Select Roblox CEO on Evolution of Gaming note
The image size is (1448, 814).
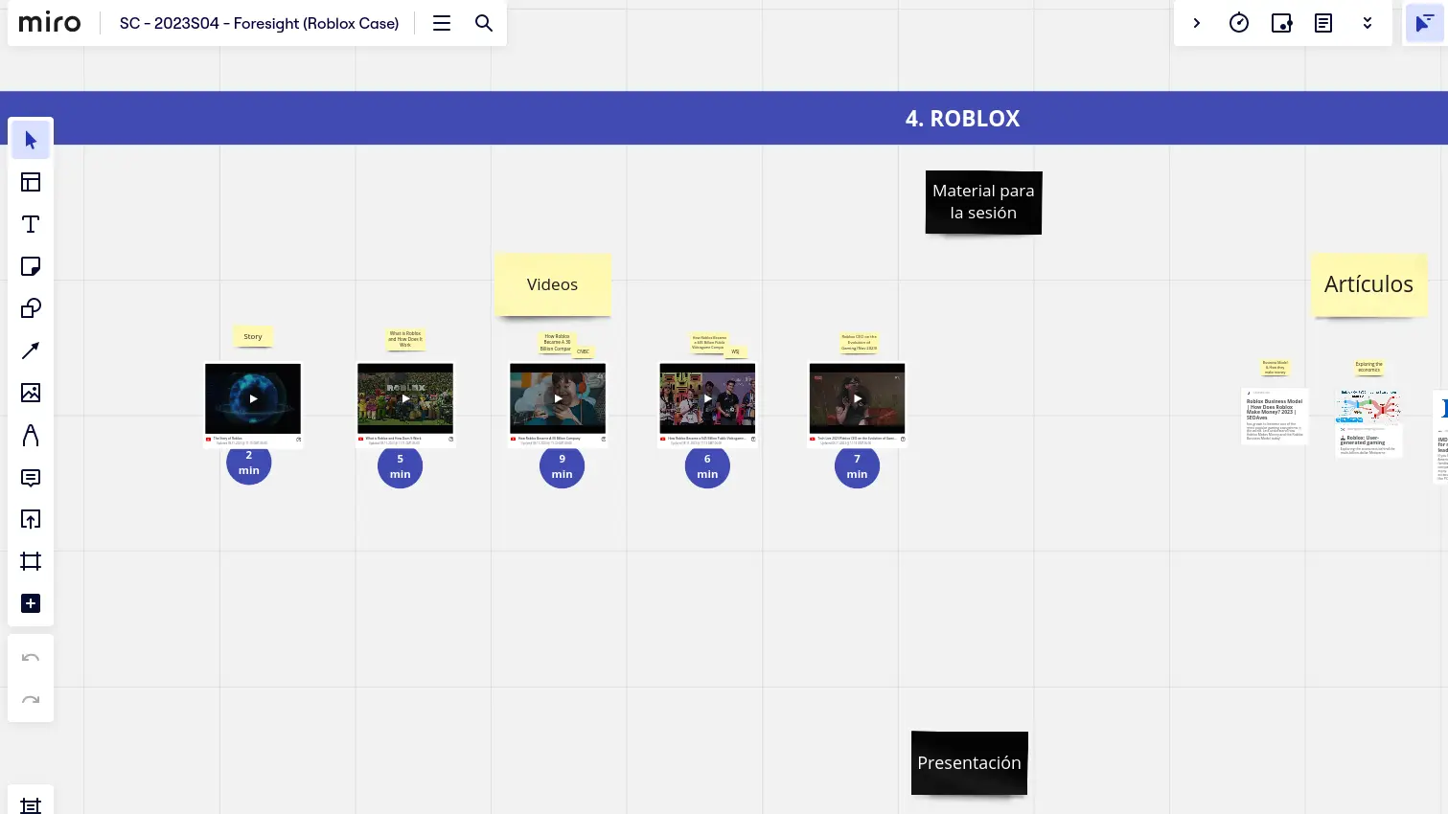pyautogui.click(x=860, y=343)
